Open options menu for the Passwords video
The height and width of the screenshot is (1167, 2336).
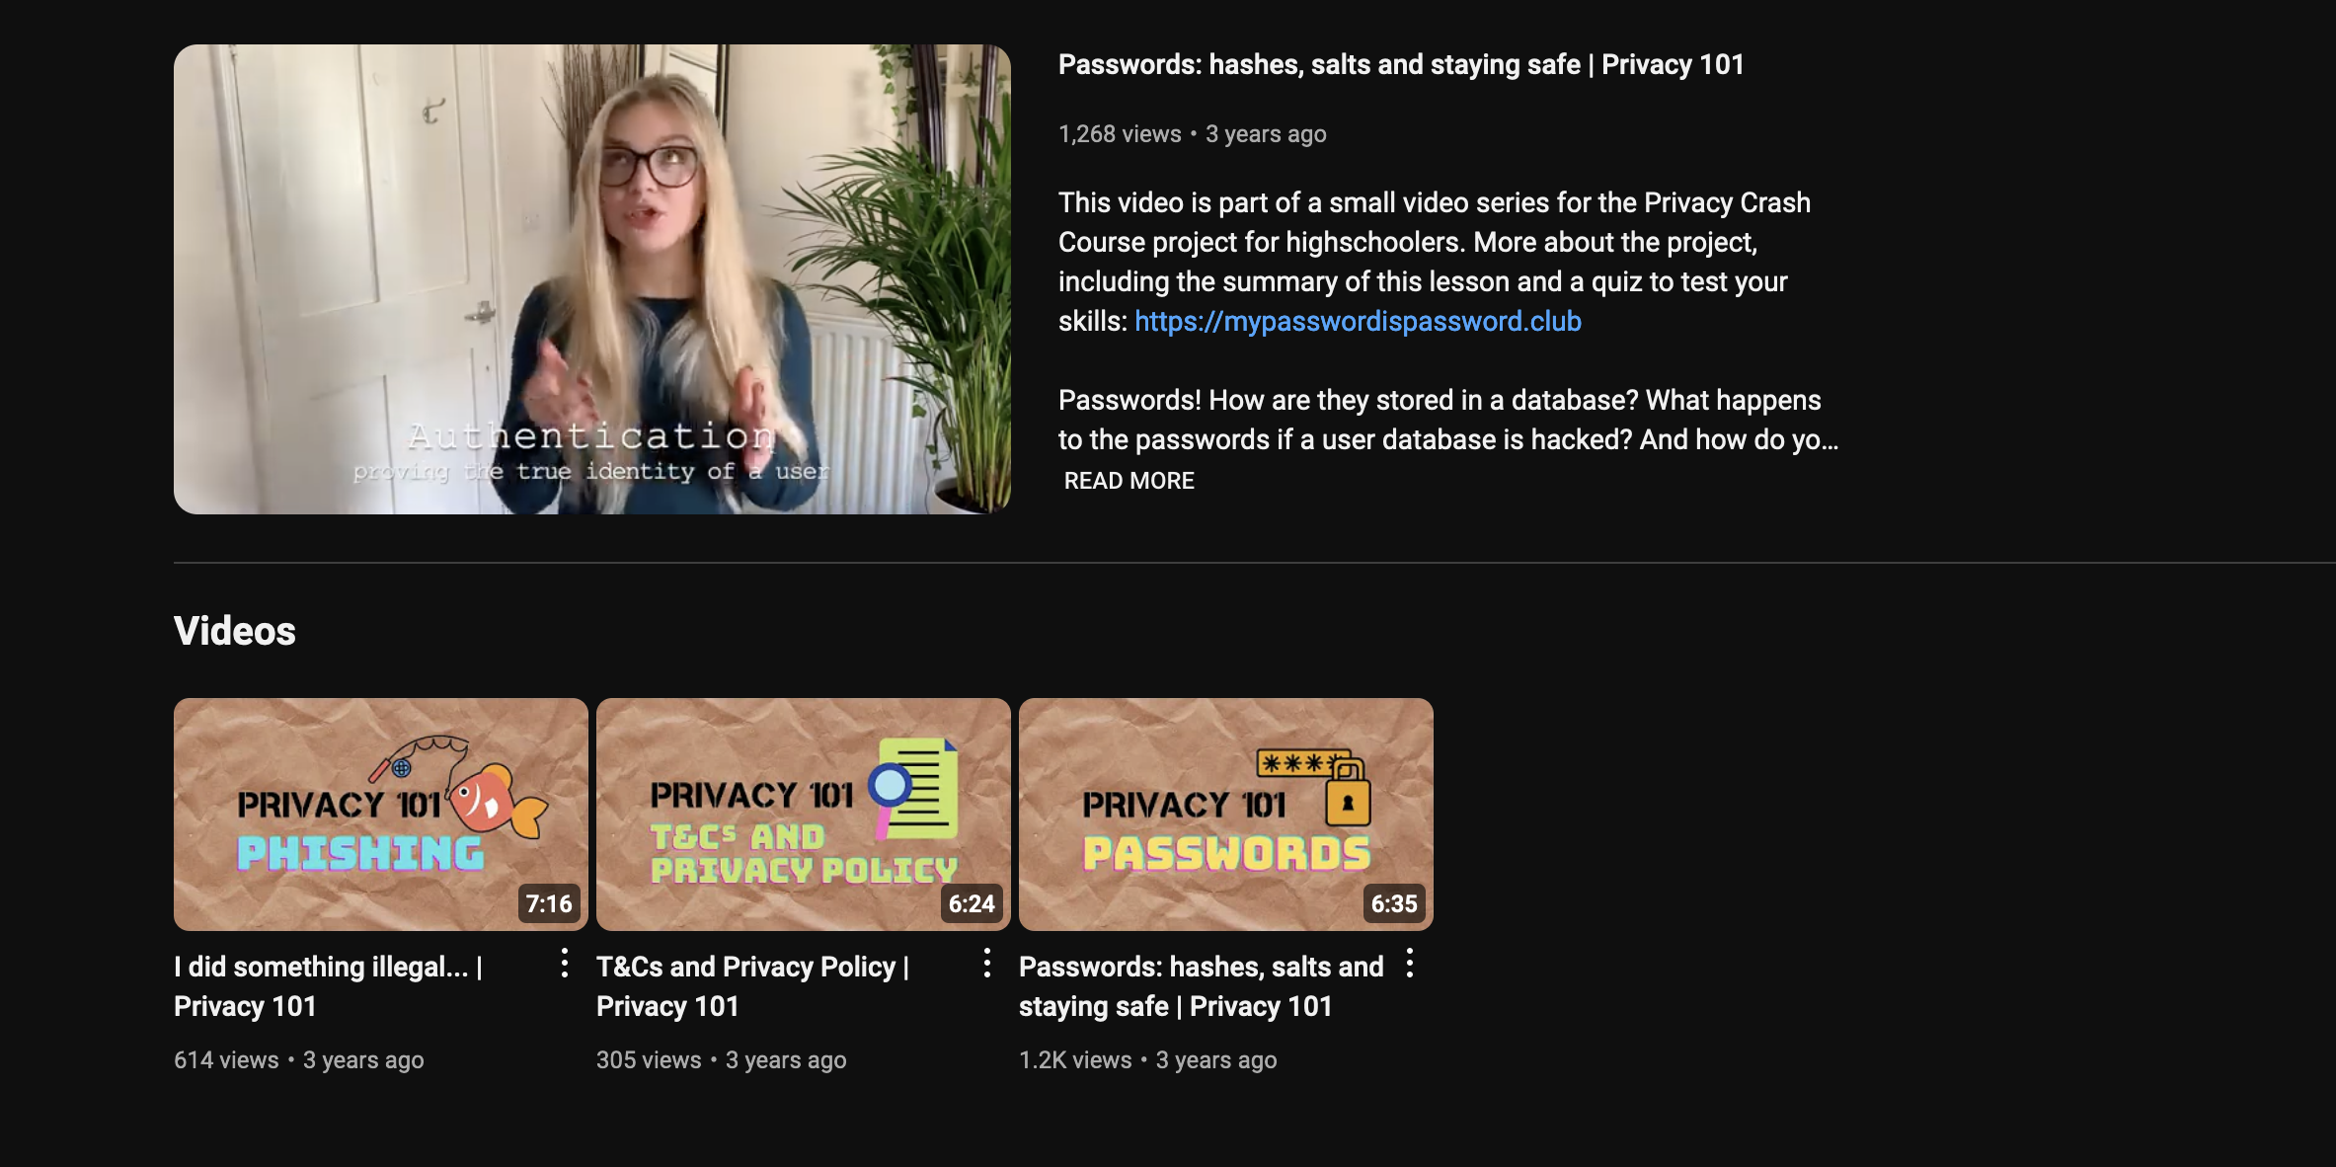(1409, 964)
